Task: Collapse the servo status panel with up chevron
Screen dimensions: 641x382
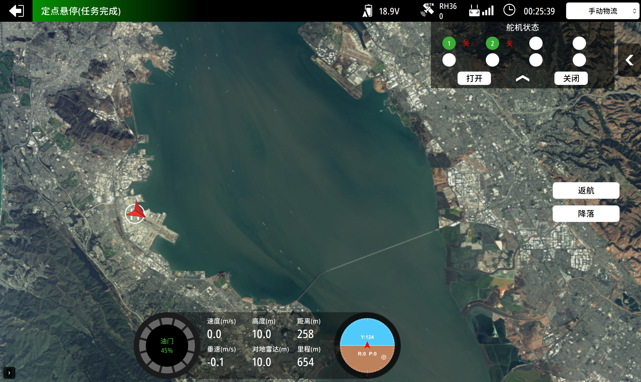Action: [523, 78]
